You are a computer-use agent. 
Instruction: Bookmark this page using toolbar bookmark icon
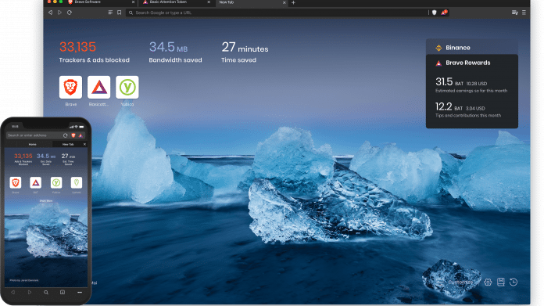(120, 13)
